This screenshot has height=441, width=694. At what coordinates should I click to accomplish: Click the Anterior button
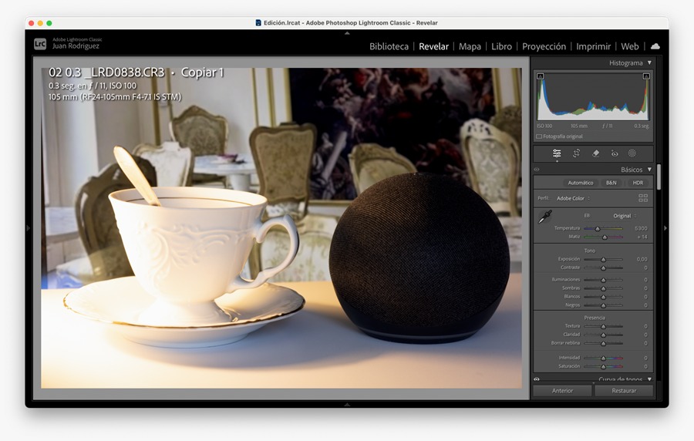pyautogui.click(x=563, y=391)
